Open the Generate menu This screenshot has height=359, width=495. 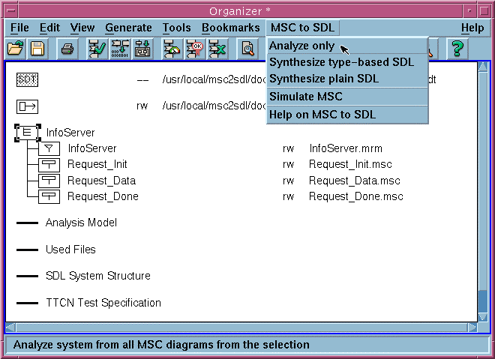pos(128,28)
